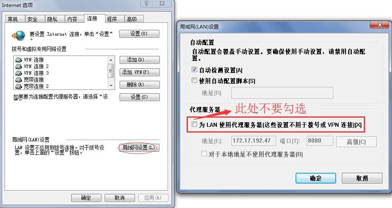The width and height of the screenshot is (392, 208).
Task: Select the VPN 连接 modem icon entry
Action: pyautogui.click(x=19, y=60)
